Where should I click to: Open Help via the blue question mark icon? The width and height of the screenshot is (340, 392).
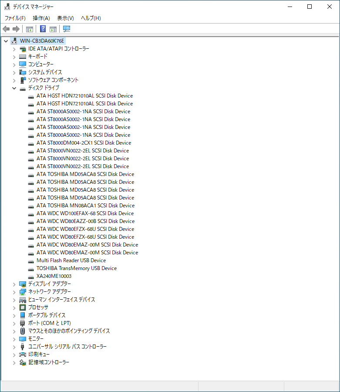(43, 29)
